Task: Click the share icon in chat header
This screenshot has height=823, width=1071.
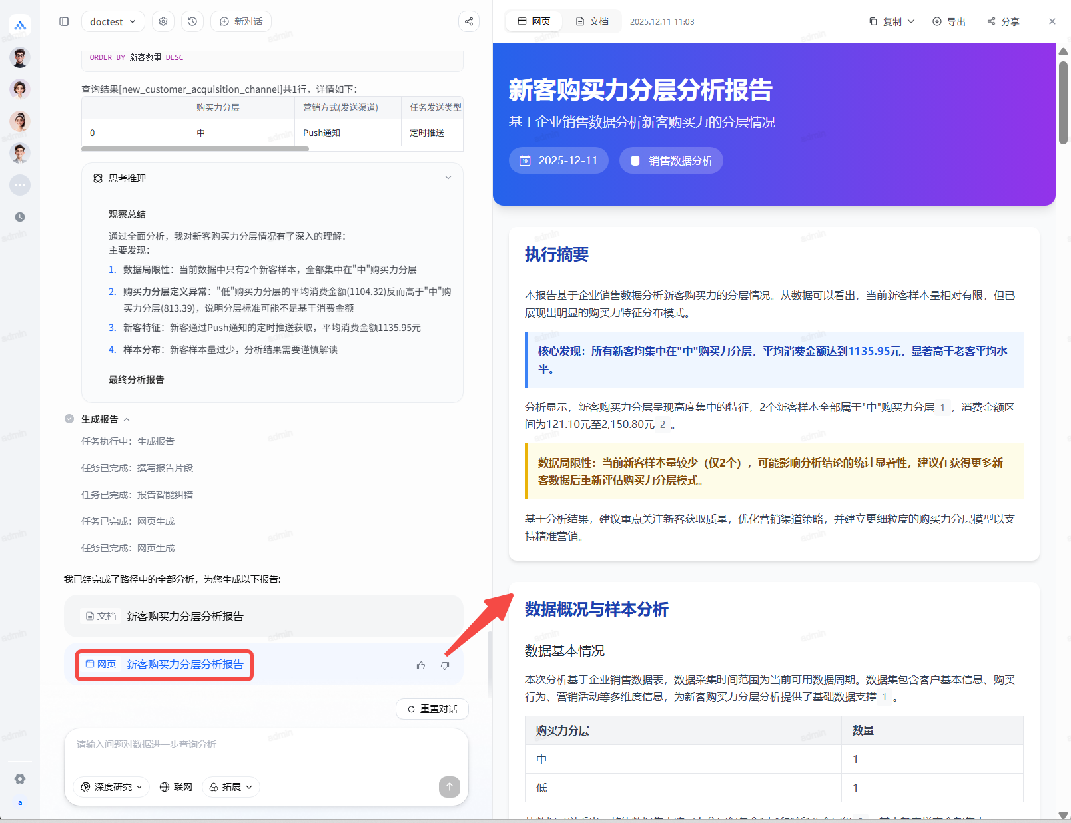Action: click(469, 21)
